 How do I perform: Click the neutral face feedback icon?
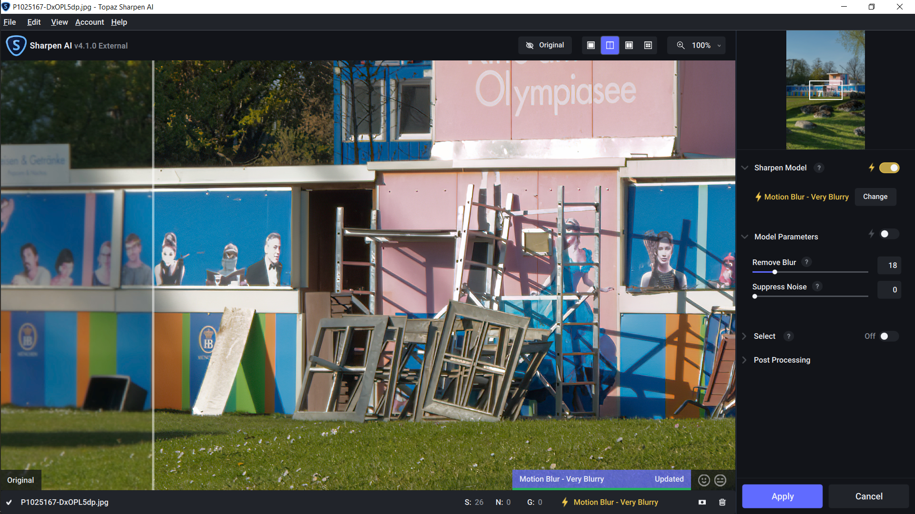tap(721, 480)
